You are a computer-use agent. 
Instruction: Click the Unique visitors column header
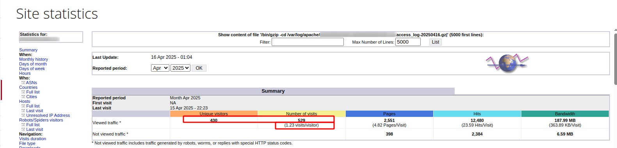pyautogui.click(x=214, y=114)
